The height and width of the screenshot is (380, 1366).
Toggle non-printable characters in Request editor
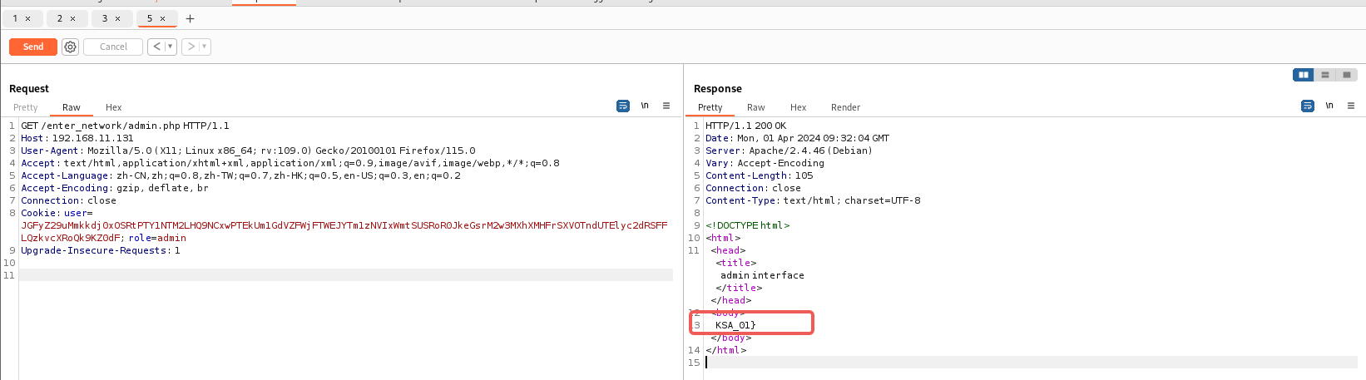tap(645, 106)
